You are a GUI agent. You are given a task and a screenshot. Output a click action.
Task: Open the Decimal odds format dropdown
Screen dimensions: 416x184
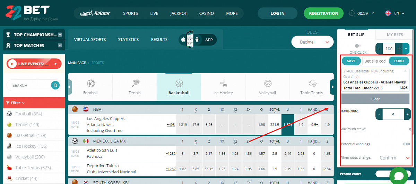point(312,42)
